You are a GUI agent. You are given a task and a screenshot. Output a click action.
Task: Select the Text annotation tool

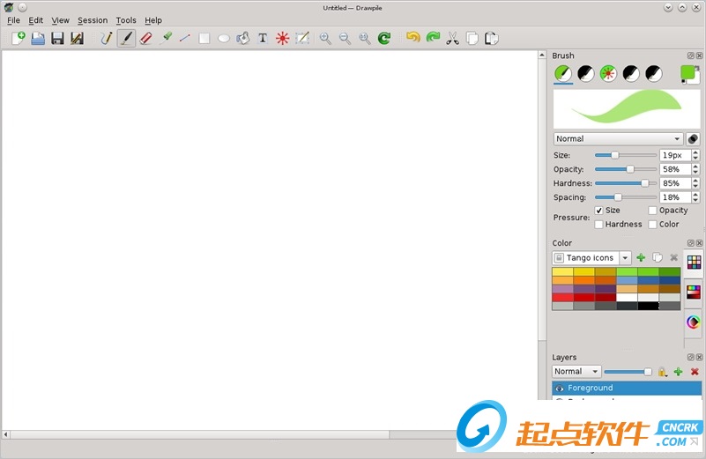click(263, 38)
